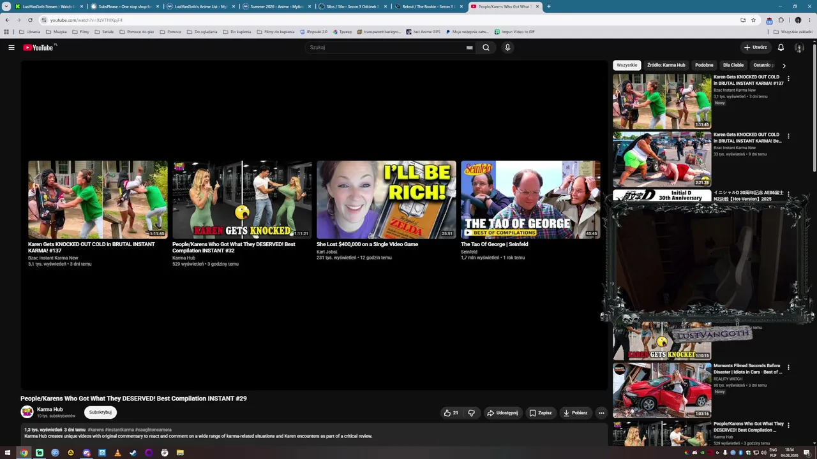817x459 pixels.
Task: Open the on-screen keyboard in search box
Action: [x=470, y=47]
